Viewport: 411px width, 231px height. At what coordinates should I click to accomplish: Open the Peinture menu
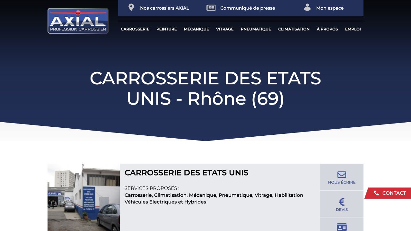(167, 29)
